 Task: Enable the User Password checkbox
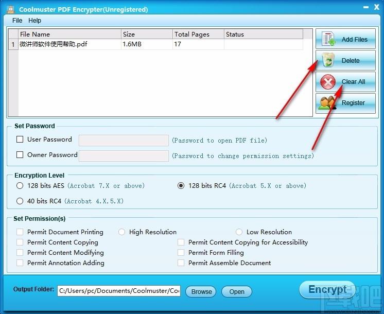[x=20, y=139]
